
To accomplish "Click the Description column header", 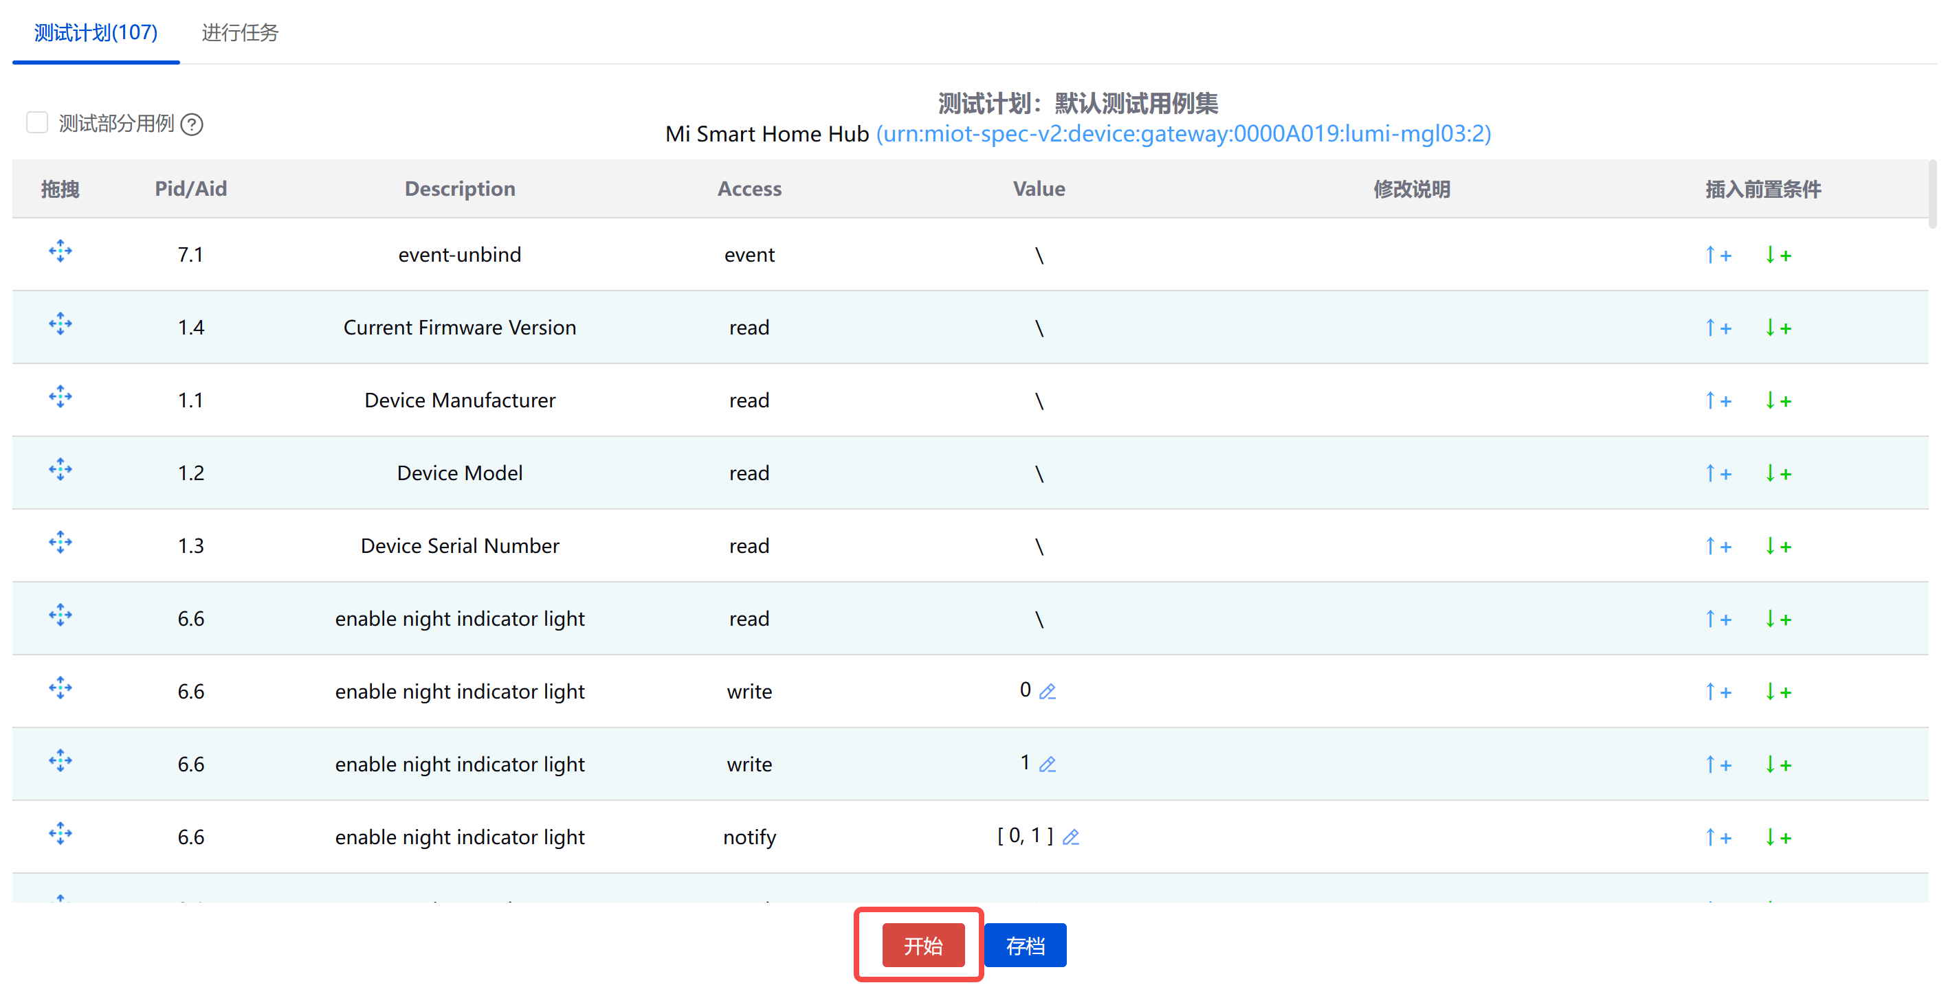I will coord(460,189).
